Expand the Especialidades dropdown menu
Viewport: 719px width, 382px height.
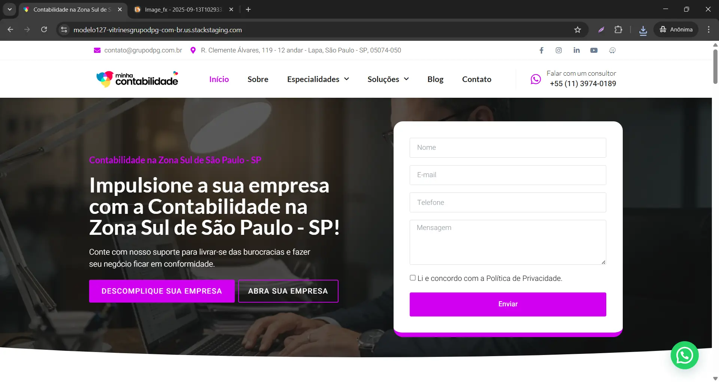pyautogui.click(x=318, y=79)
